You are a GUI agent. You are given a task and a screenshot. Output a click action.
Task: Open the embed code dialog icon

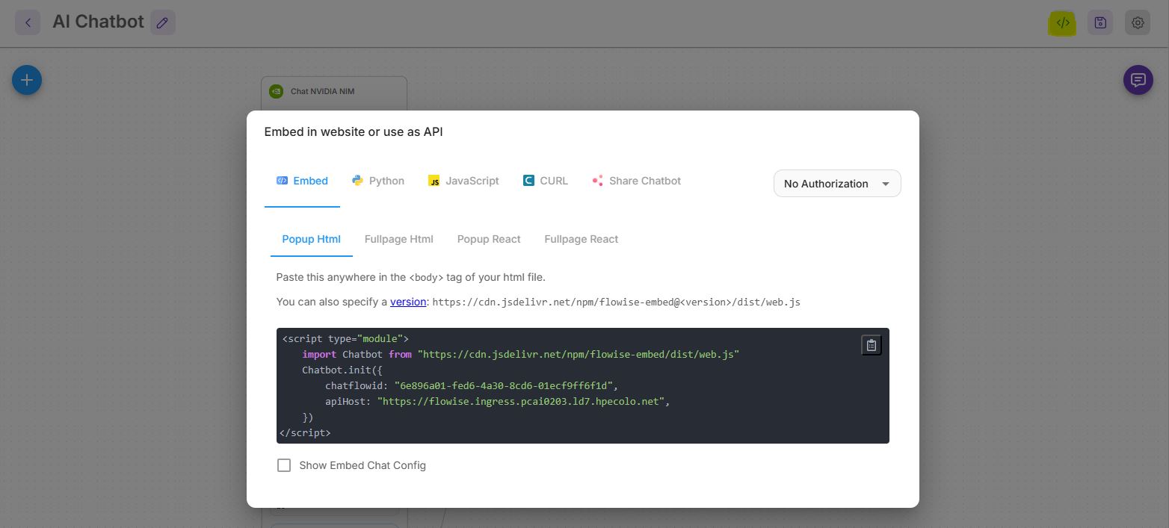1062,22
